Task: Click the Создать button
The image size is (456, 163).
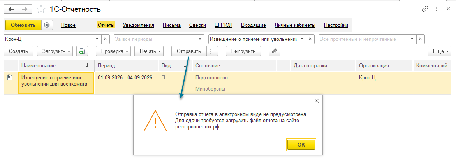Action: pyautogui.click(x=19, y=51)
